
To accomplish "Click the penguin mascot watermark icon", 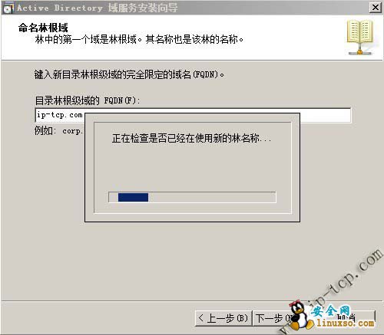I will (300, 316).
